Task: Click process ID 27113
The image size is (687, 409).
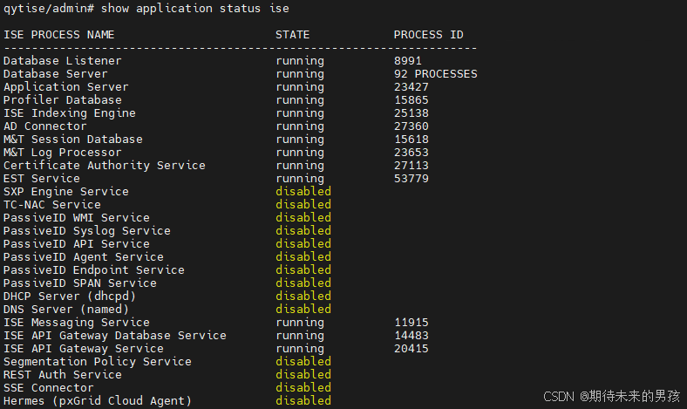Action: click(412, 166)
